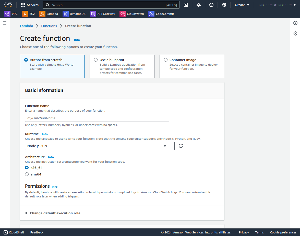This screenshot has width=300, height=236.
Task: Click the CloudWatch service icon
Action: click(123, 14)
